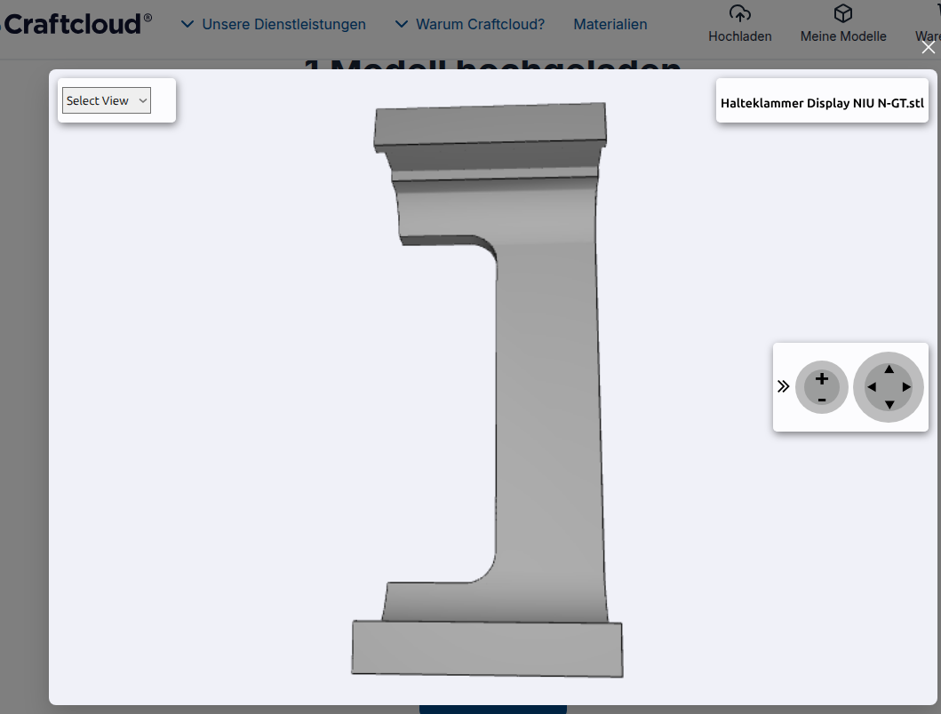This screenshot has height=714, width=941.
Task: Expand the Warum Craftcloud? menu
Action: [x=470, y=24]
